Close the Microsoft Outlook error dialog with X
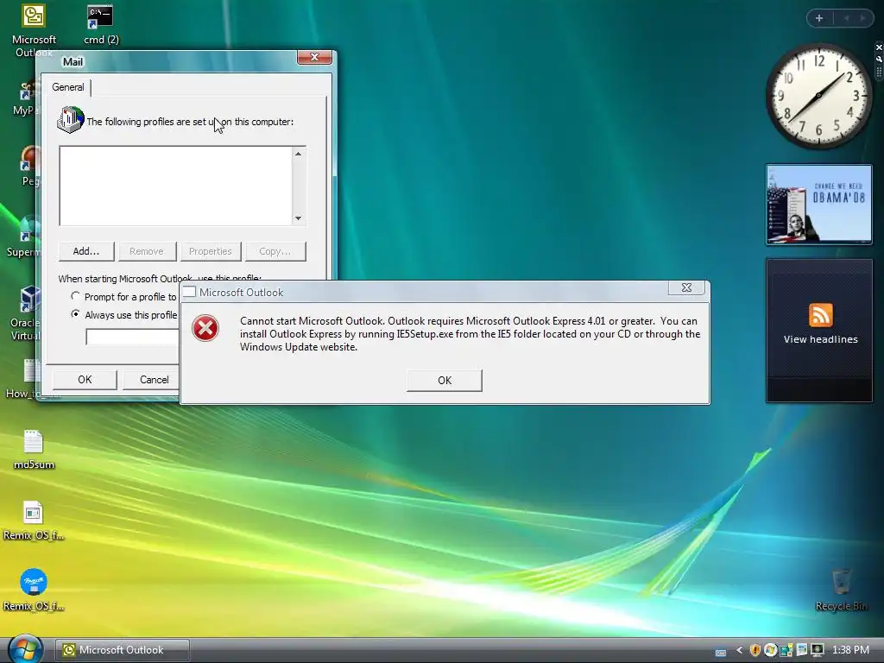Screen dimensions: 884x663 (x=686, y=287)
